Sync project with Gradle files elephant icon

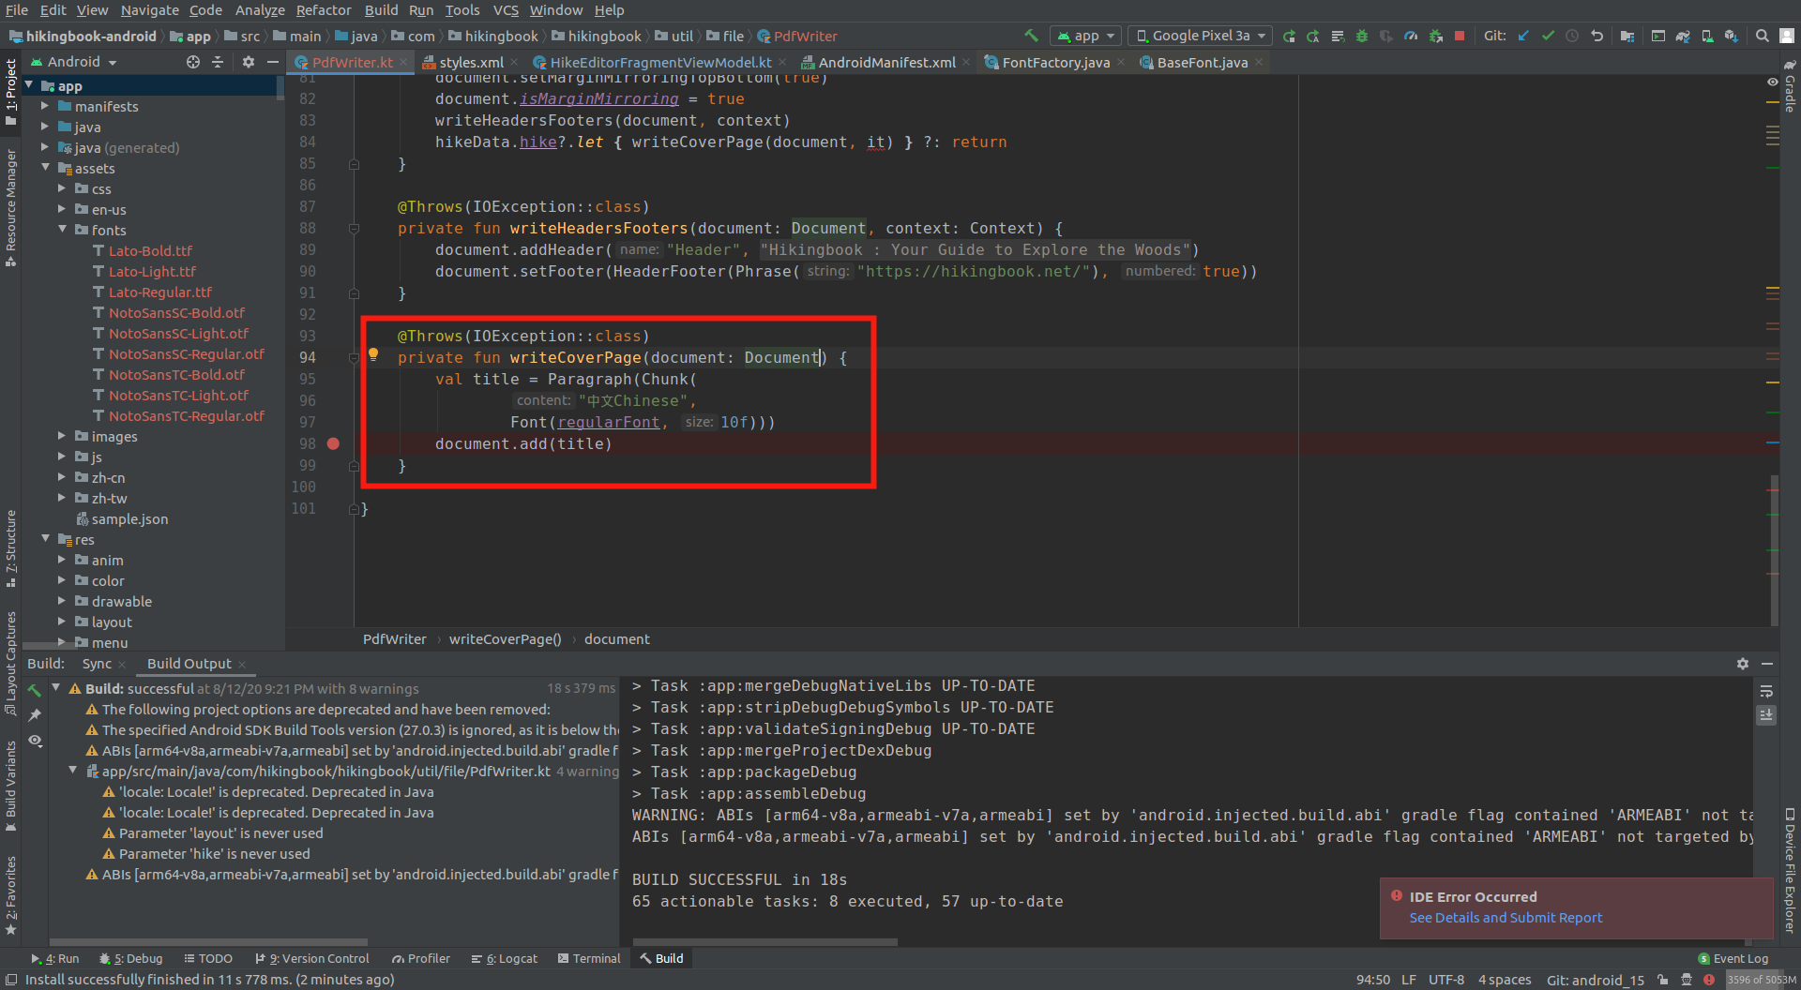pyautogui.click(x=1681, y=37)
